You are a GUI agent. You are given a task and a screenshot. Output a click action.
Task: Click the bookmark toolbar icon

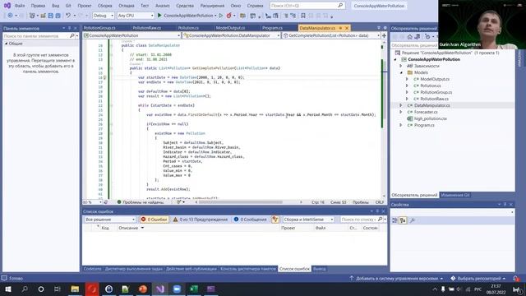(x=303, y=16)
